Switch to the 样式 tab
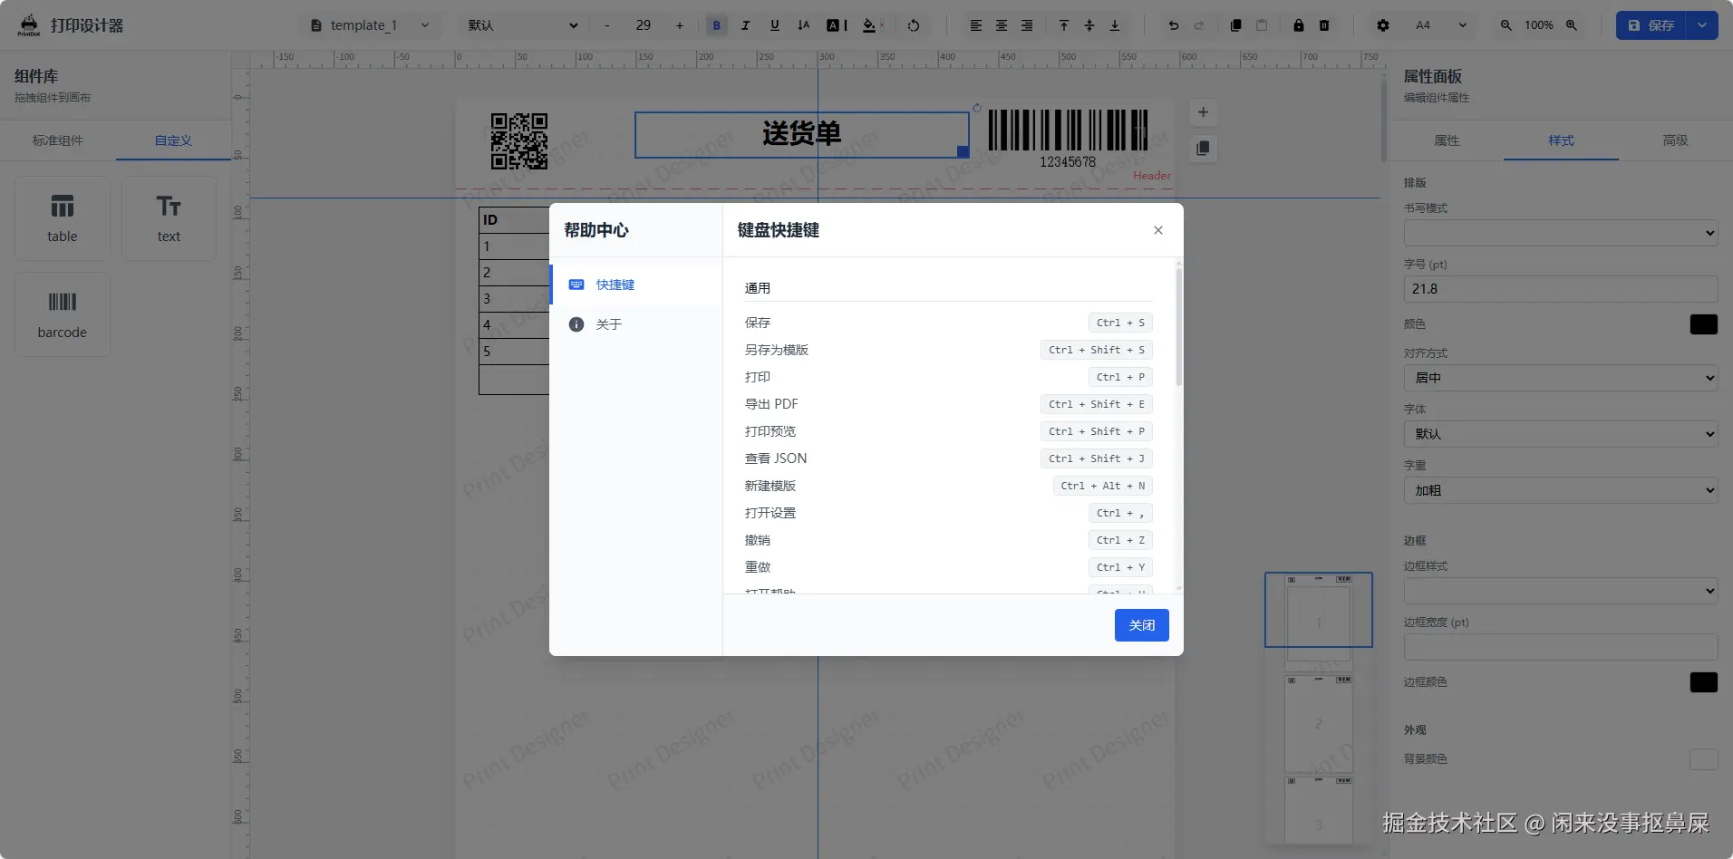 point(1561,140)
